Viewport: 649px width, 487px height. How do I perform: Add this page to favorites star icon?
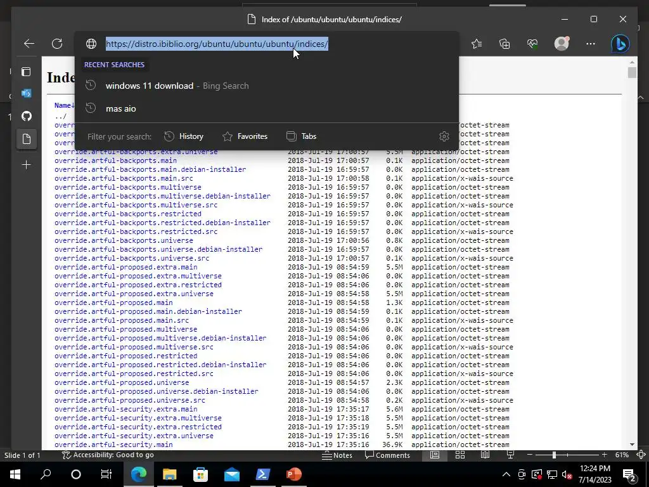click(477, 44)
